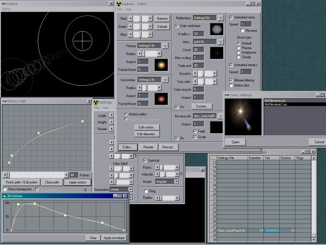Open the File menu in Radiant window
326x245 pixels.
tap(120, 9)
